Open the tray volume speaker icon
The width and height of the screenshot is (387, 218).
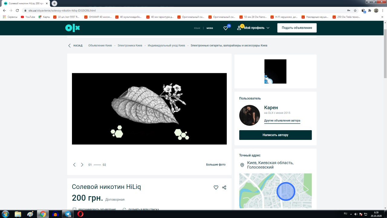coord(356,214)
